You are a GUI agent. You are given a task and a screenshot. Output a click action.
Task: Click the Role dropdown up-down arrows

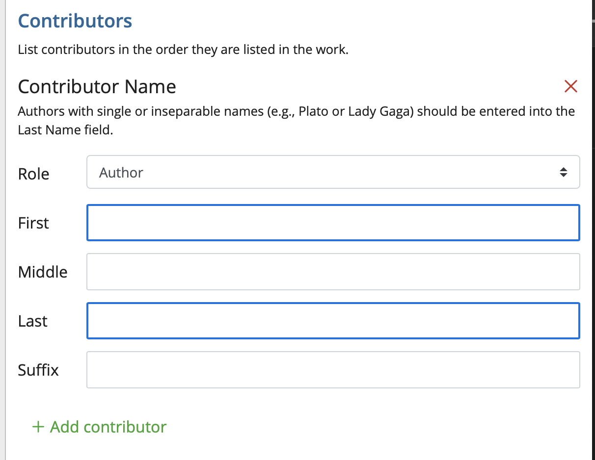[564, 172]
